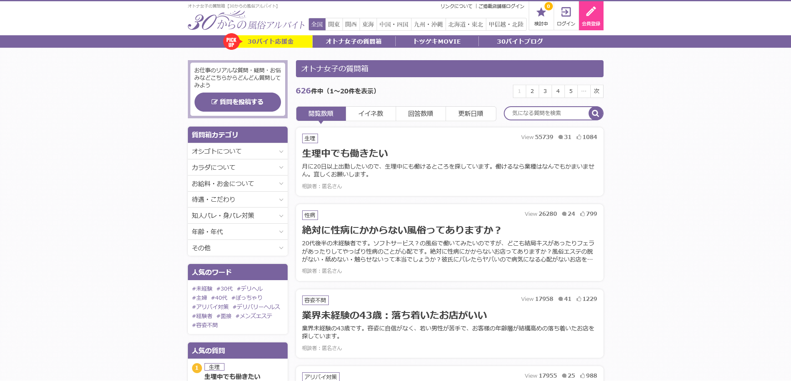Click the 30からの風俗アルバイト site logo
The width and height of the screenshot is (791, 381).
(x=246, y=21)
